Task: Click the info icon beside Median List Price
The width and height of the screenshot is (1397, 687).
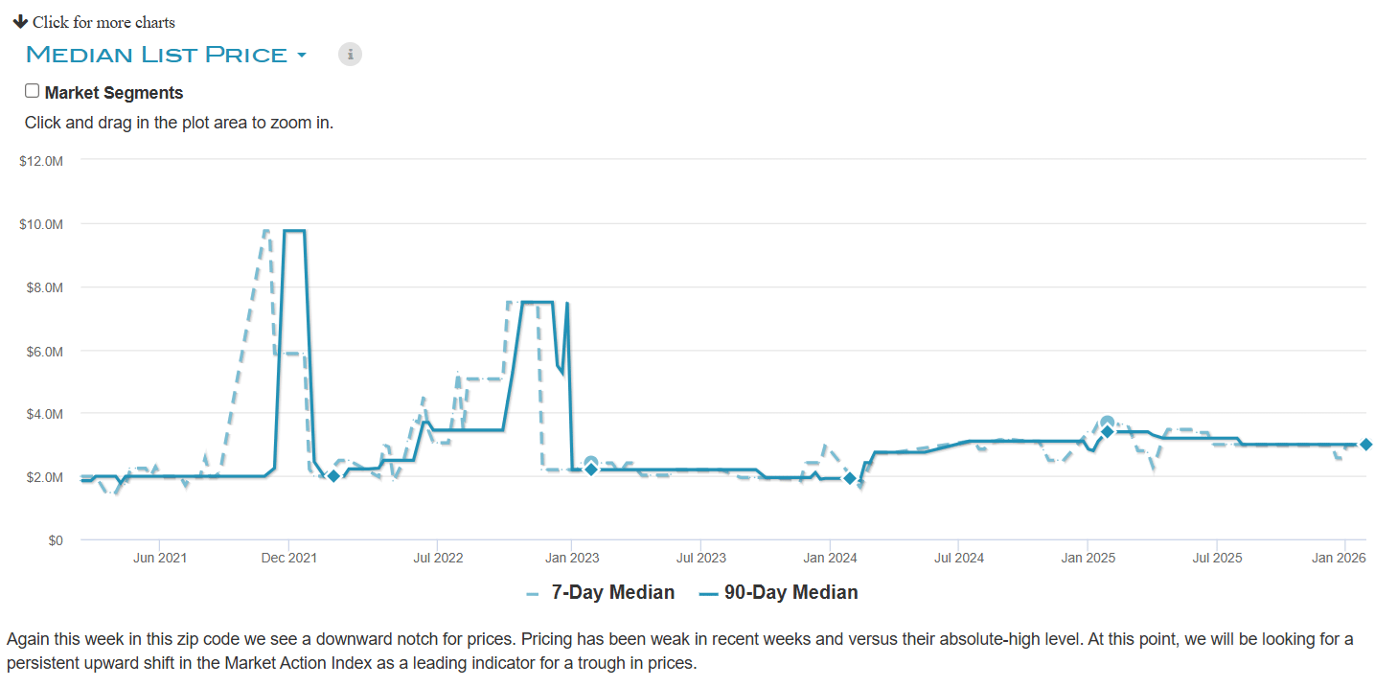Action: click(x=351, y=55)
